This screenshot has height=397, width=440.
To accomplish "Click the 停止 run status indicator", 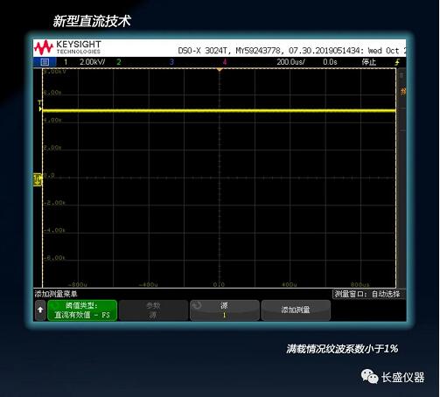I will click(369, 62).
